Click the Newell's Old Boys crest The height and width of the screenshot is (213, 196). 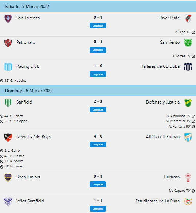8,138
